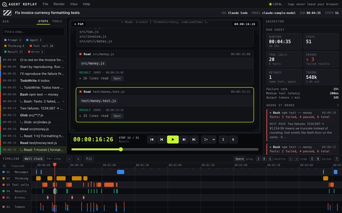Click first error marker on E1 Errors track
This screenshot has width=342, height=213.
(47, 198)
